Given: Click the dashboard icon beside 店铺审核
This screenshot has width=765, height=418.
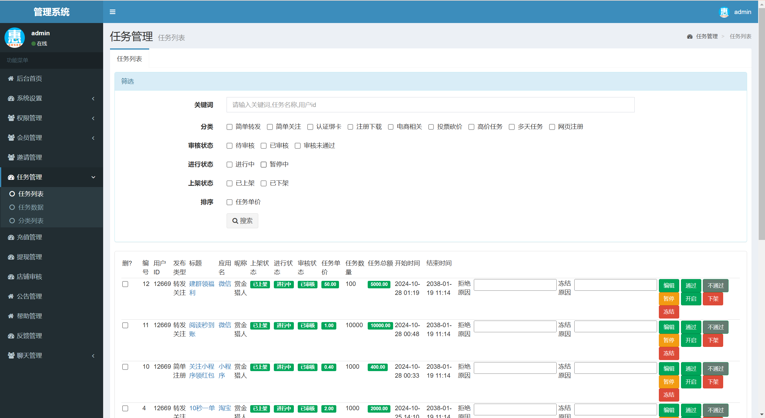Looking at the screenshot, I should point(11,277).
